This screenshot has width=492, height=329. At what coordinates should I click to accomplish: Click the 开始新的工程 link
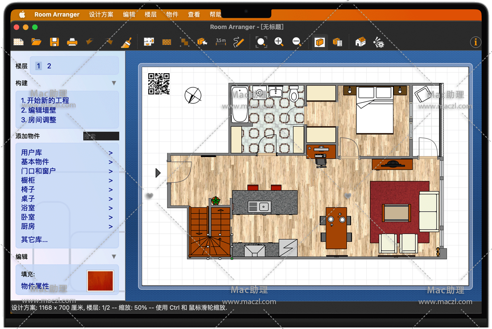(x=45, y=100)
